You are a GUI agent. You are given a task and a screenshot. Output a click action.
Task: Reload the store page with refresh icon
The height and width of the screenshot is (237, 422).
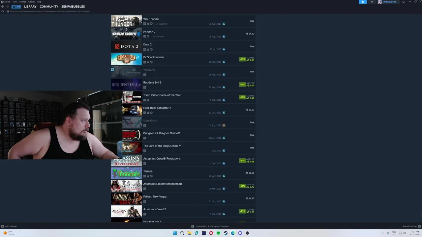tap(3, 11)
